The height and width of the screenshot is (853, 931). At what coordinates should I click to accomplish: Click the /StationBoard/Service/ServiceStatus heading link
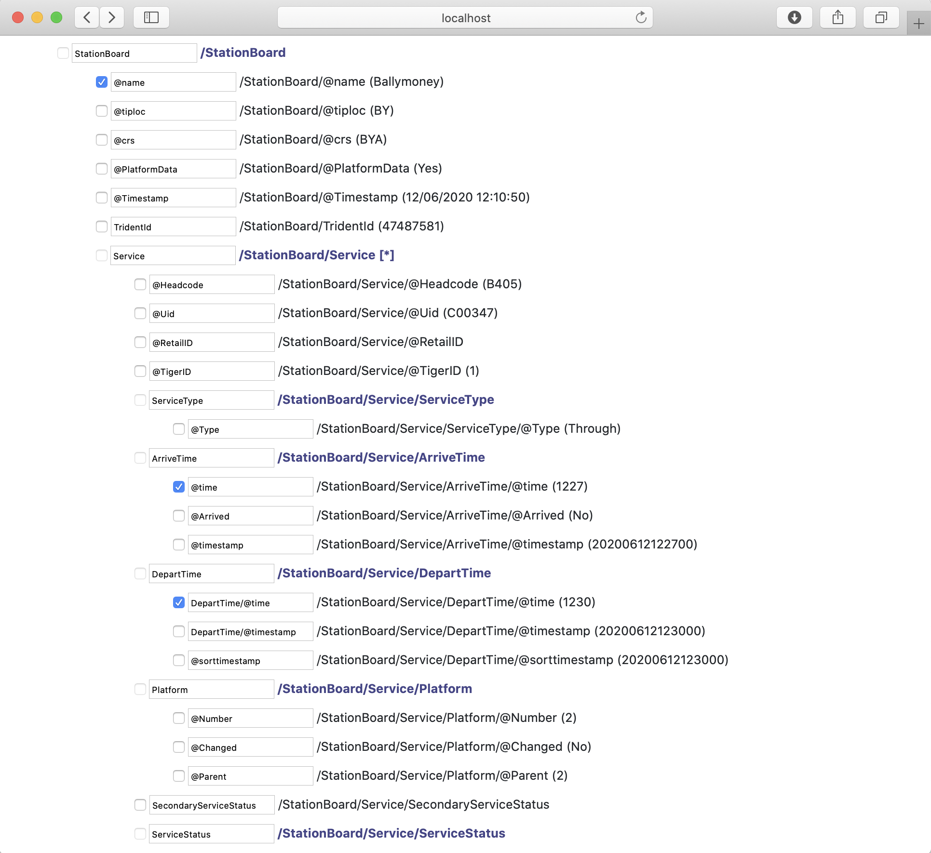[391, 833]
